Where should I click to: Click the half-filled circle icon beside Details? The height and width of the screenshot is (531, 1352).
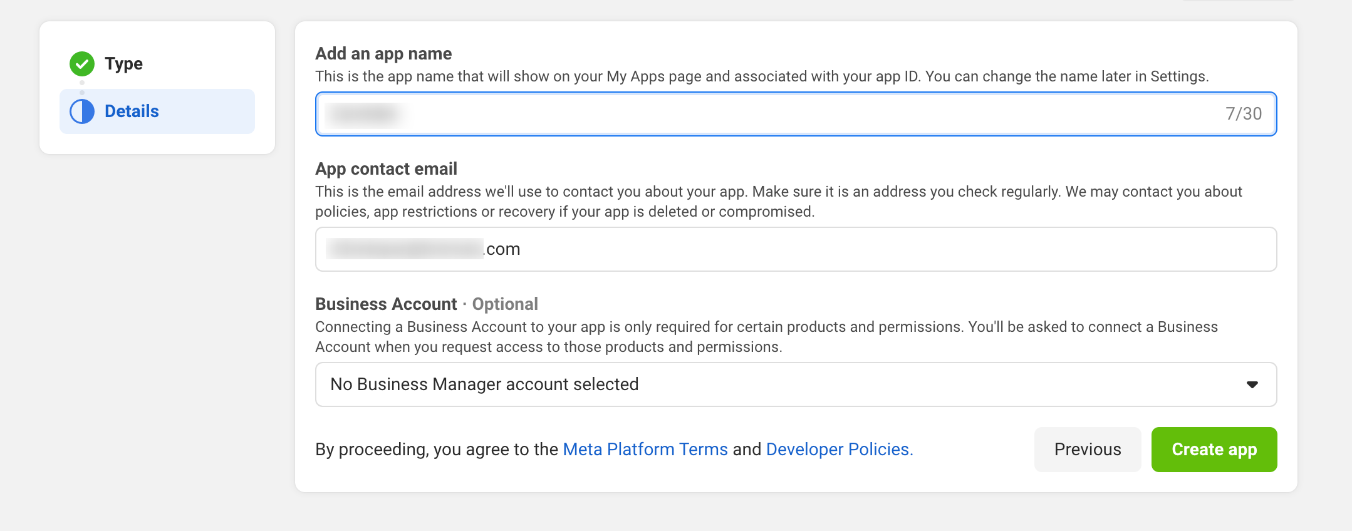82,111
